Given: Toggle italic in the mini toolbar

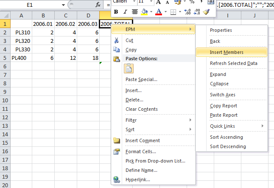Looking at the screenshot, I should (x=125, y=12).
